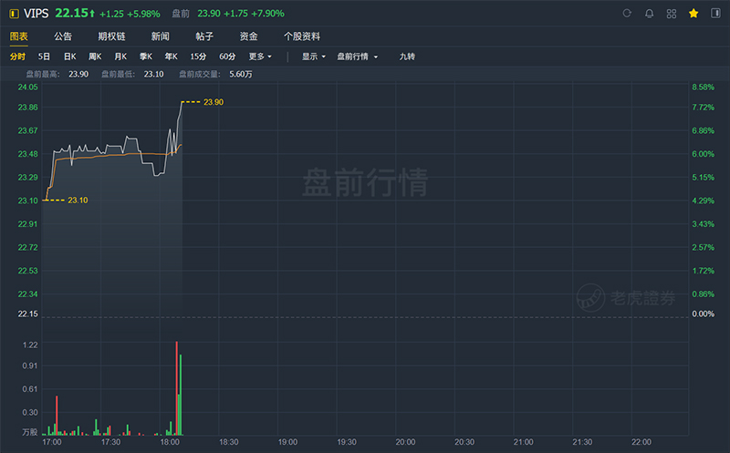Click the pre-market price 23.90 in header
The width and height of the screenshot is (730, 453).
coord(209,14)
